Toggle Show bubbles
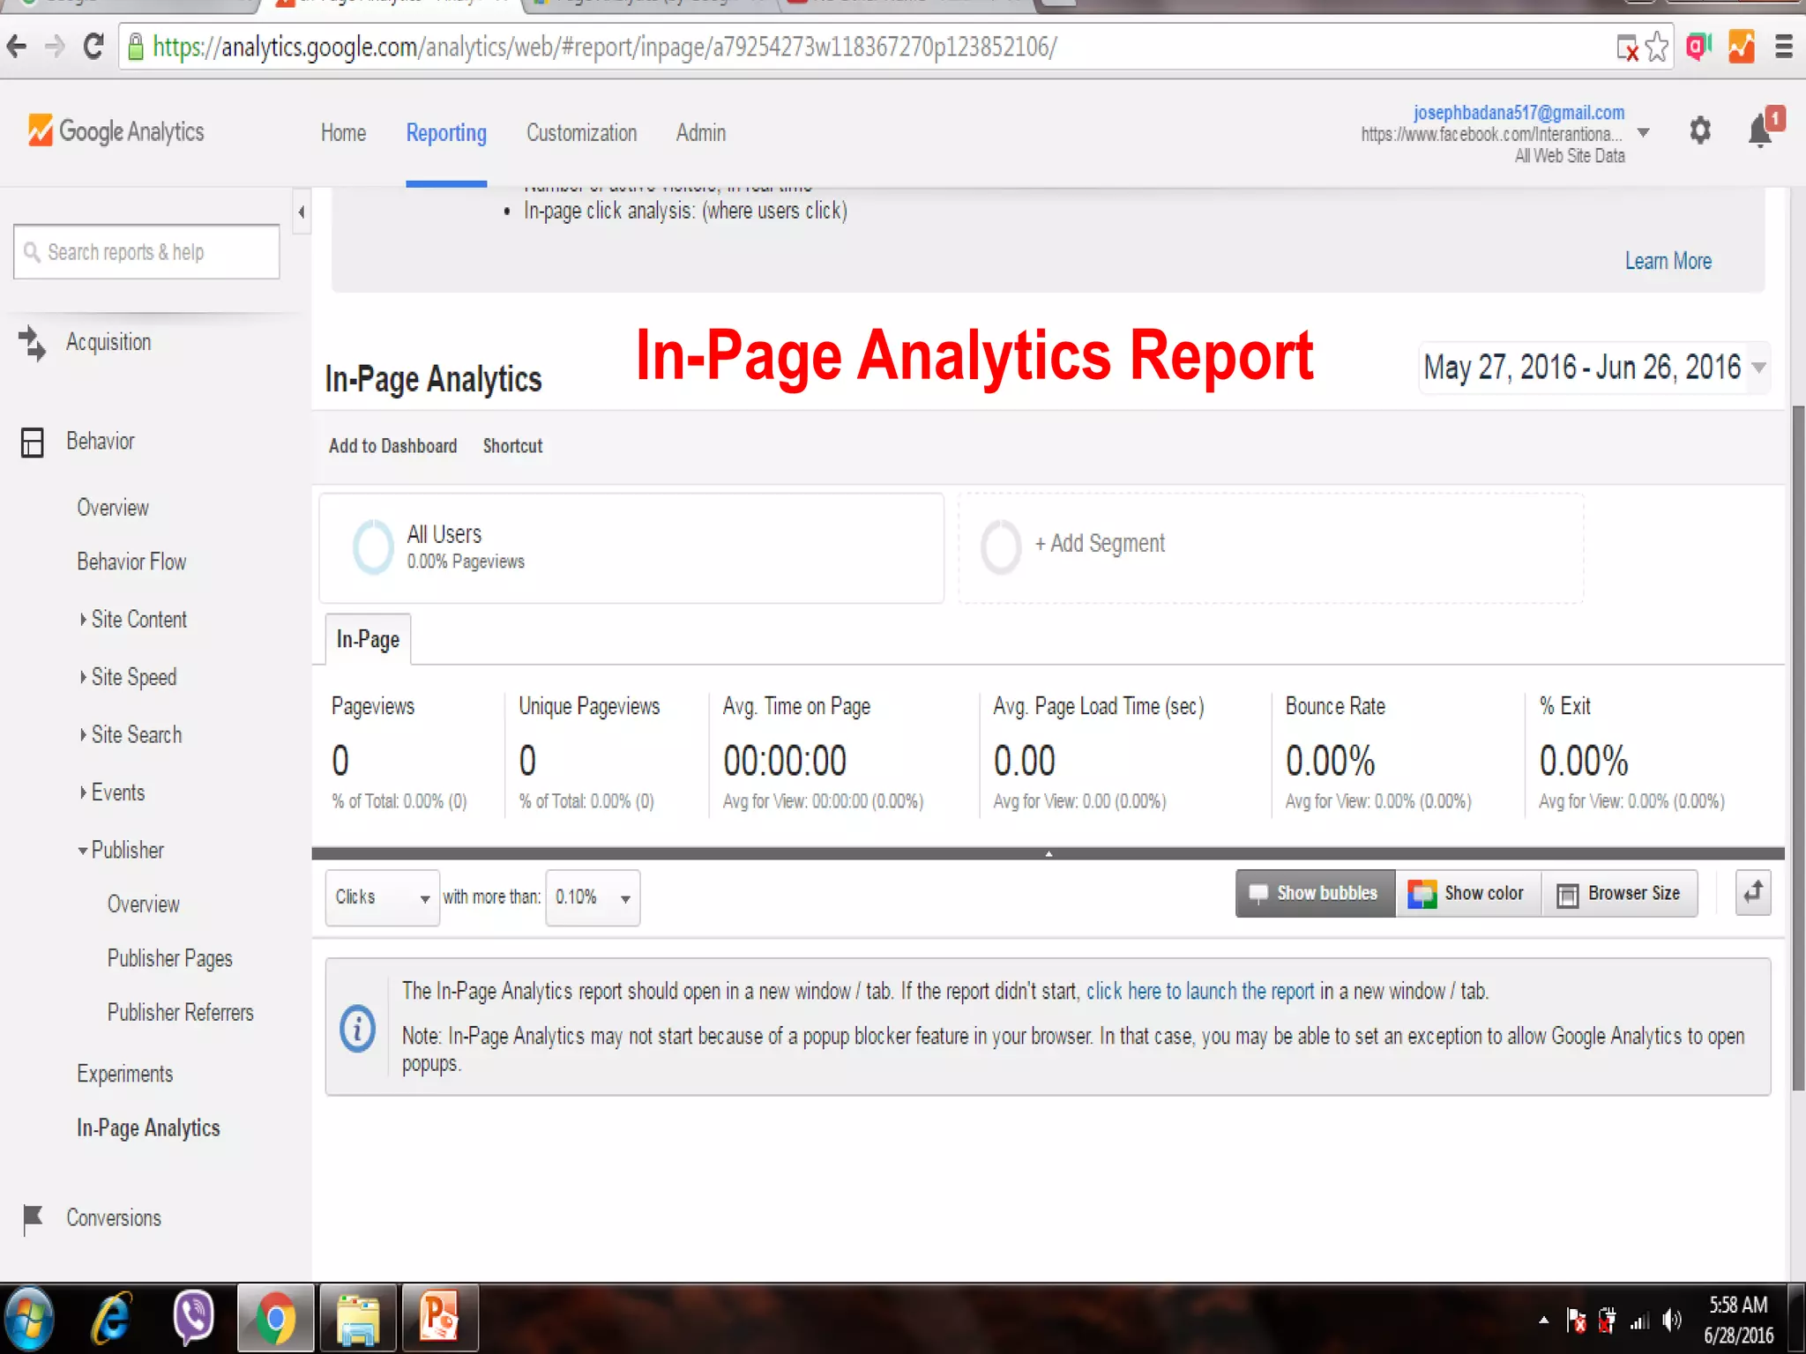The width and height of the screenshot is (1806, 1354). pos(1315,893)
